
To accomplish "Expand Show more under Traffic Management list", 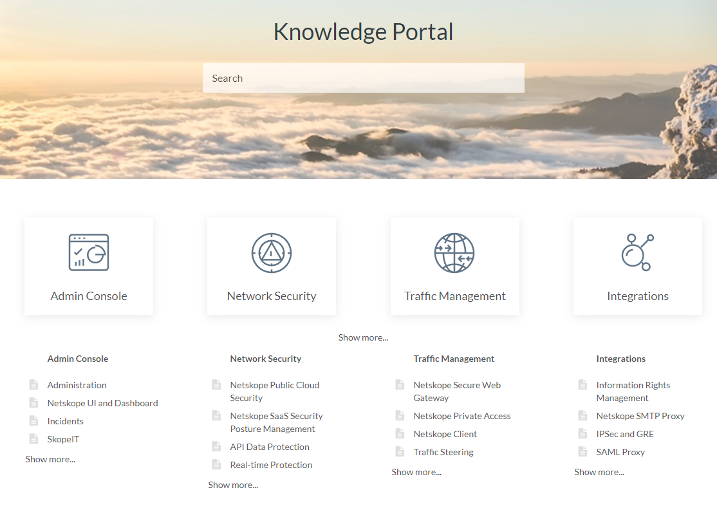I will pos(416,472).
